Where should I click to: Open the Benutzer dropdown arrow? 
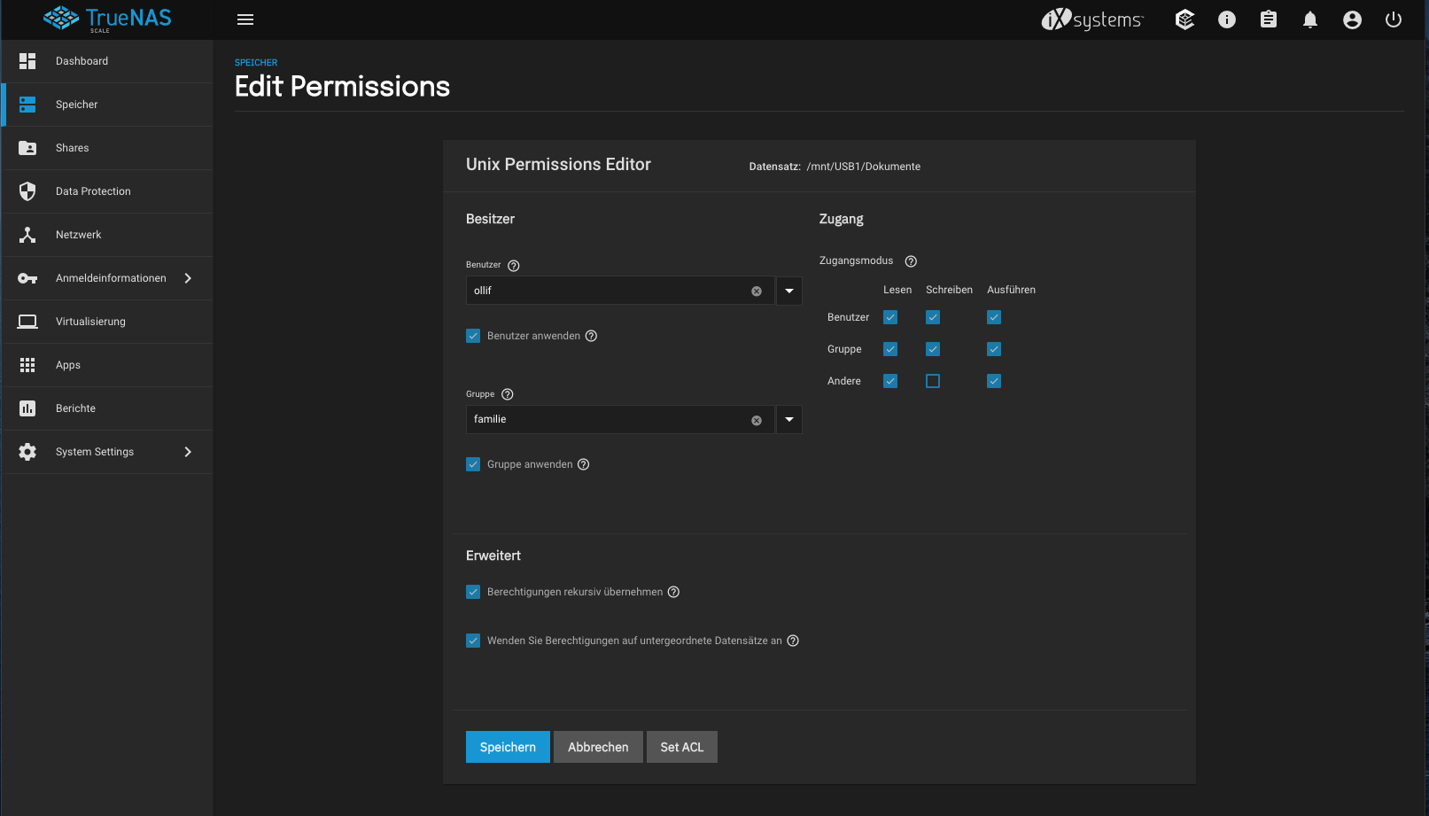(789, 291)
